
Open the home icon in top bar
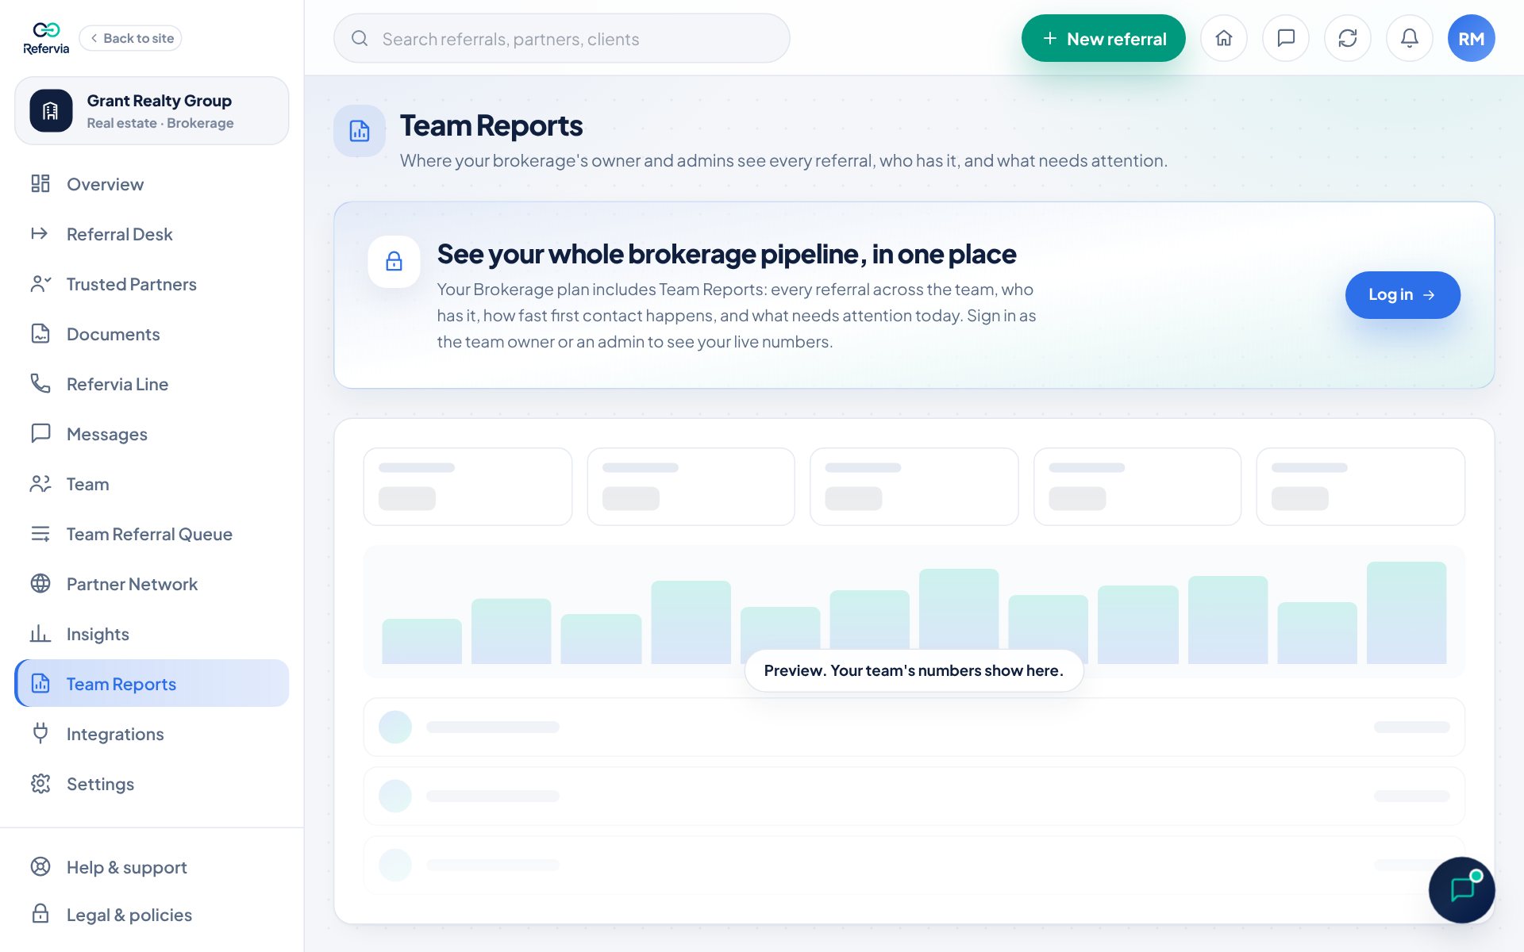coord(1224,38)
